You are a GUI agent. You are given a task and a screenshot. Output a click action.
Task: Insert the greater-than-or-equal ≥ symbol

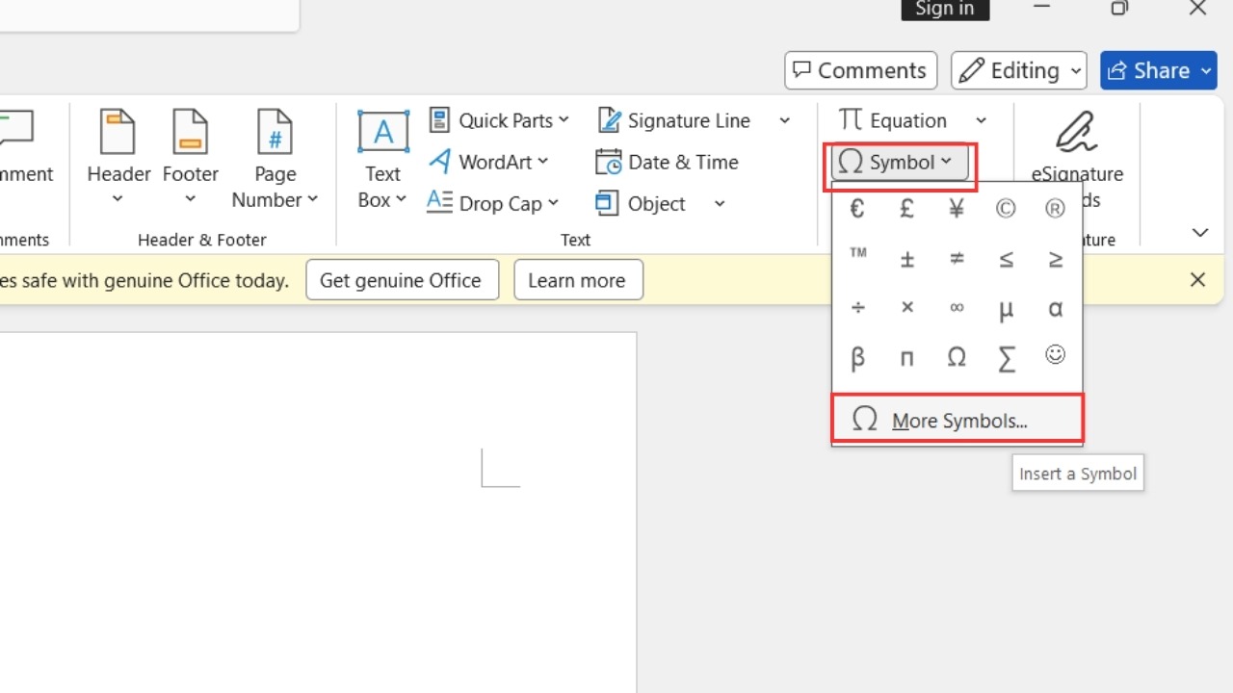coord(1055,258)
